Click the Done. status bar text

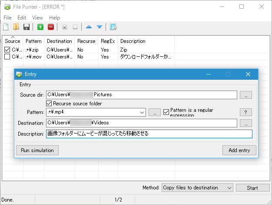tap(8, 200)
